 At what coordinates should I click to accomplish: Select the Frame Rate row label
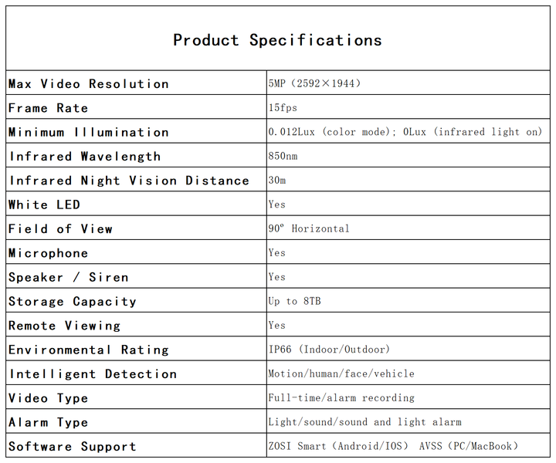tap(49, 108)
